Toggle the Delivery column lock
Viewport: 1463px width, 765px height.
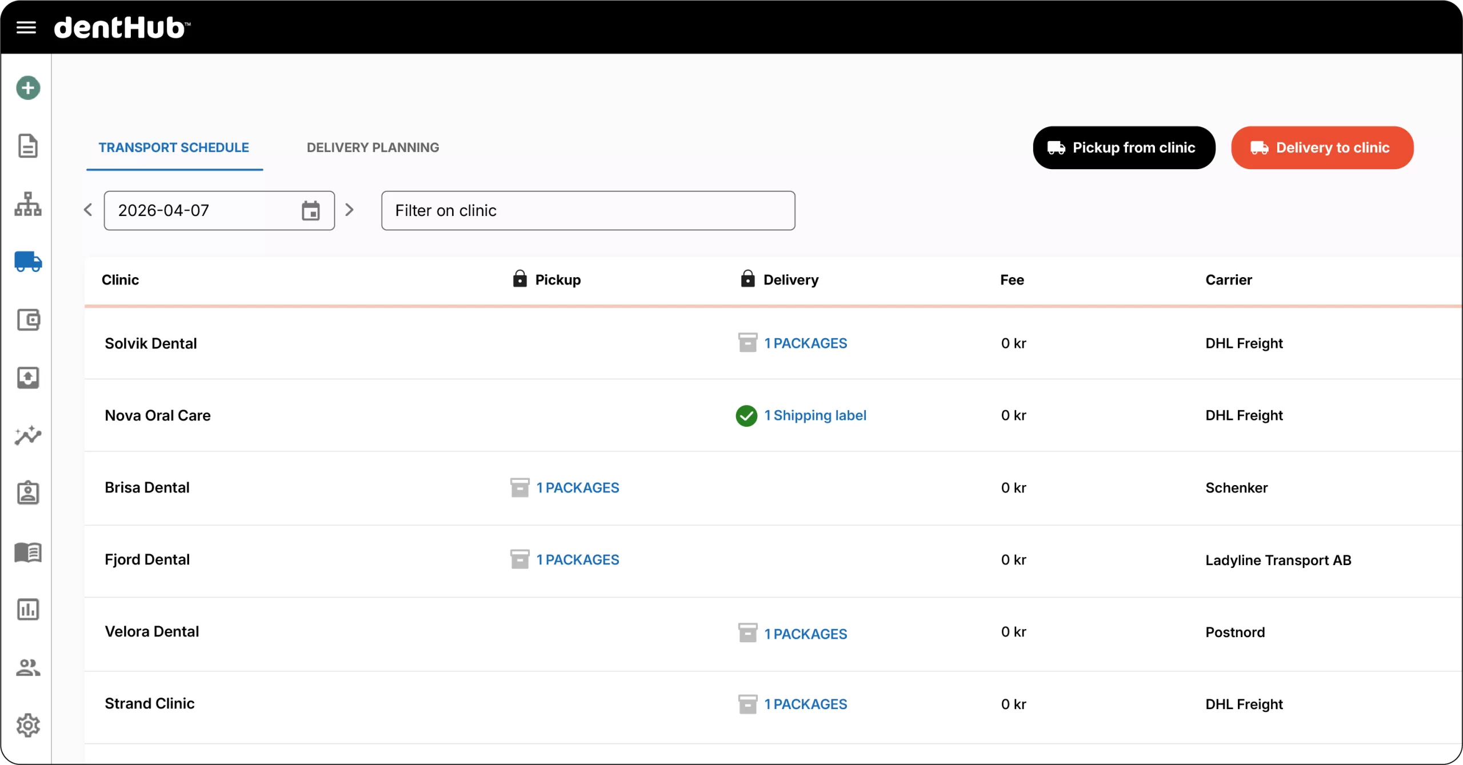point(748,279)
